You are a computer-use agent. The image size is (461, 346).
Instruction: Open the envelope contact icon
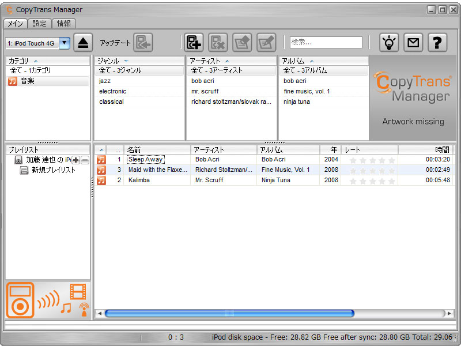413,42
